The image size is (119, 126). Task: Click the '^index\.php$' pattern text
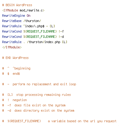tap(34, 26)
